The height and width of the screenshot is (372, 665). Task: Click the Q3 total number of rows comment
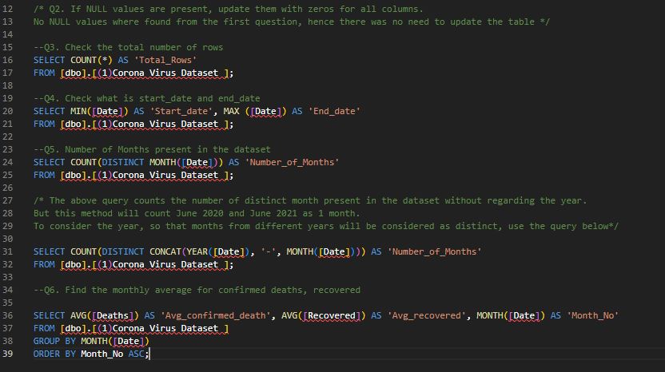pyautogui.click(x=128, y=47)
